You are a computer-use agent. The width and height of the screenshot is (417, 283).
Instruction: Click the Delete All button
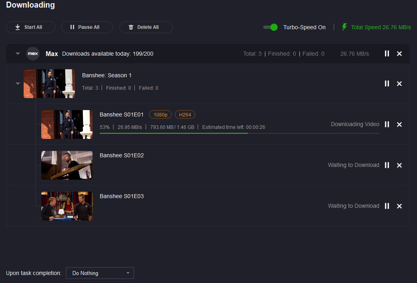point(146,27)
